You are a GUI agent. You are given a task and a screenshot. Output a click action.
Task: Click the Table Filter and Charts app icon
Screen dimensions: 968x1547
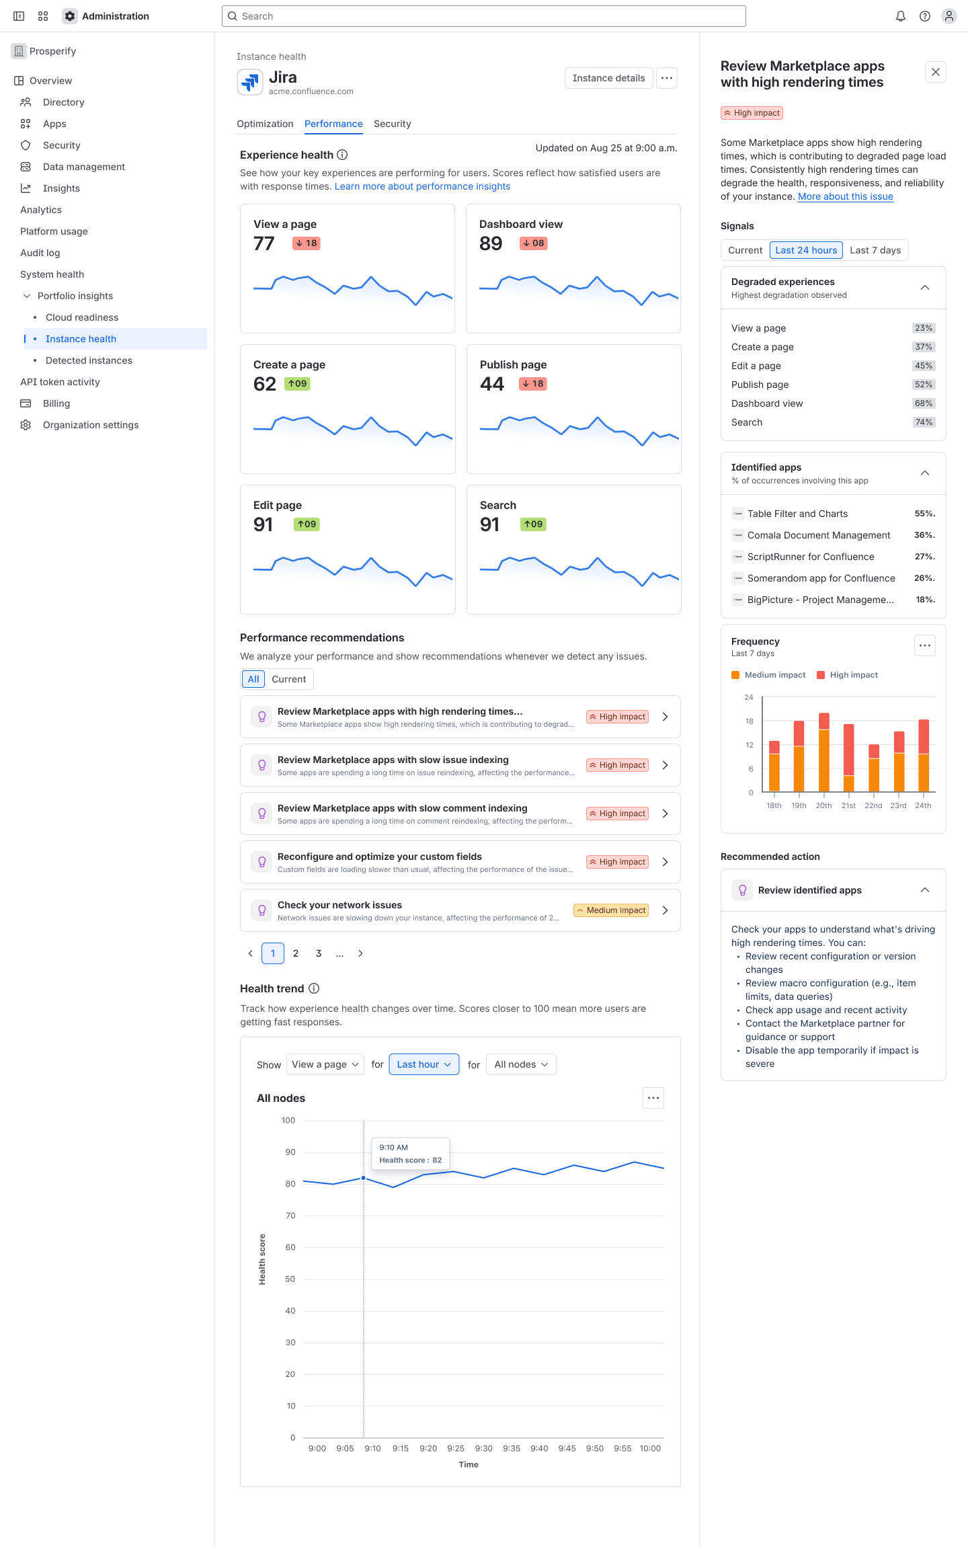(738, 514)
